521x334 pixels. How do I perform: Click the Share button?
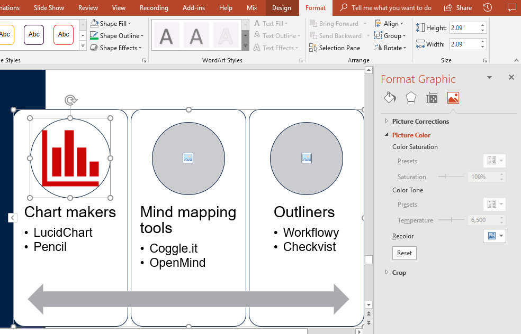(x=458, y=7)
